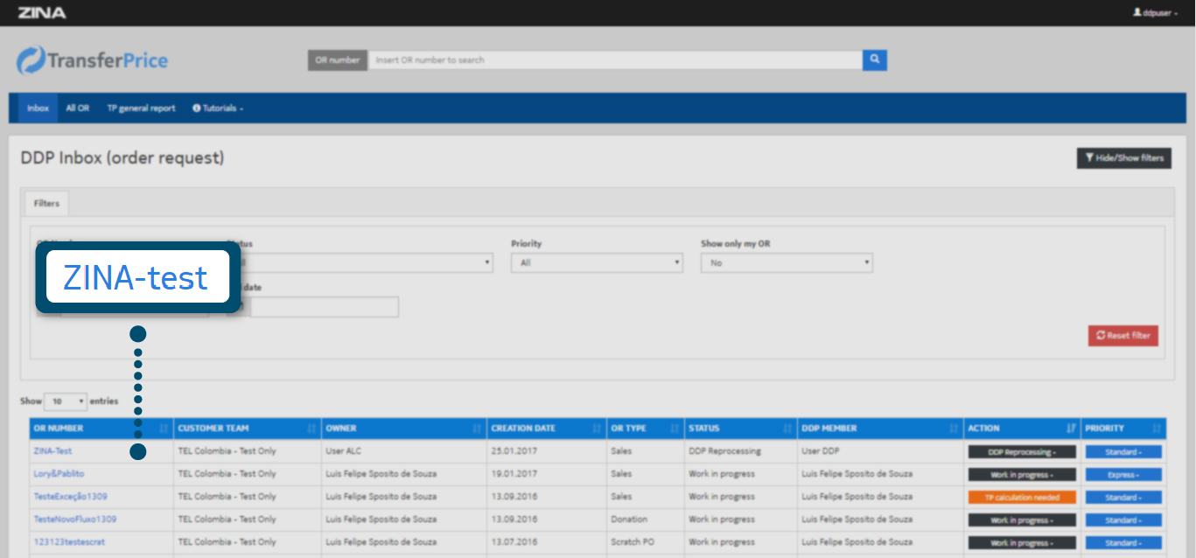Viewport: 1196px width, 558px height.
Task: Click the TransferPrice logo
Action: pos(93,60)
